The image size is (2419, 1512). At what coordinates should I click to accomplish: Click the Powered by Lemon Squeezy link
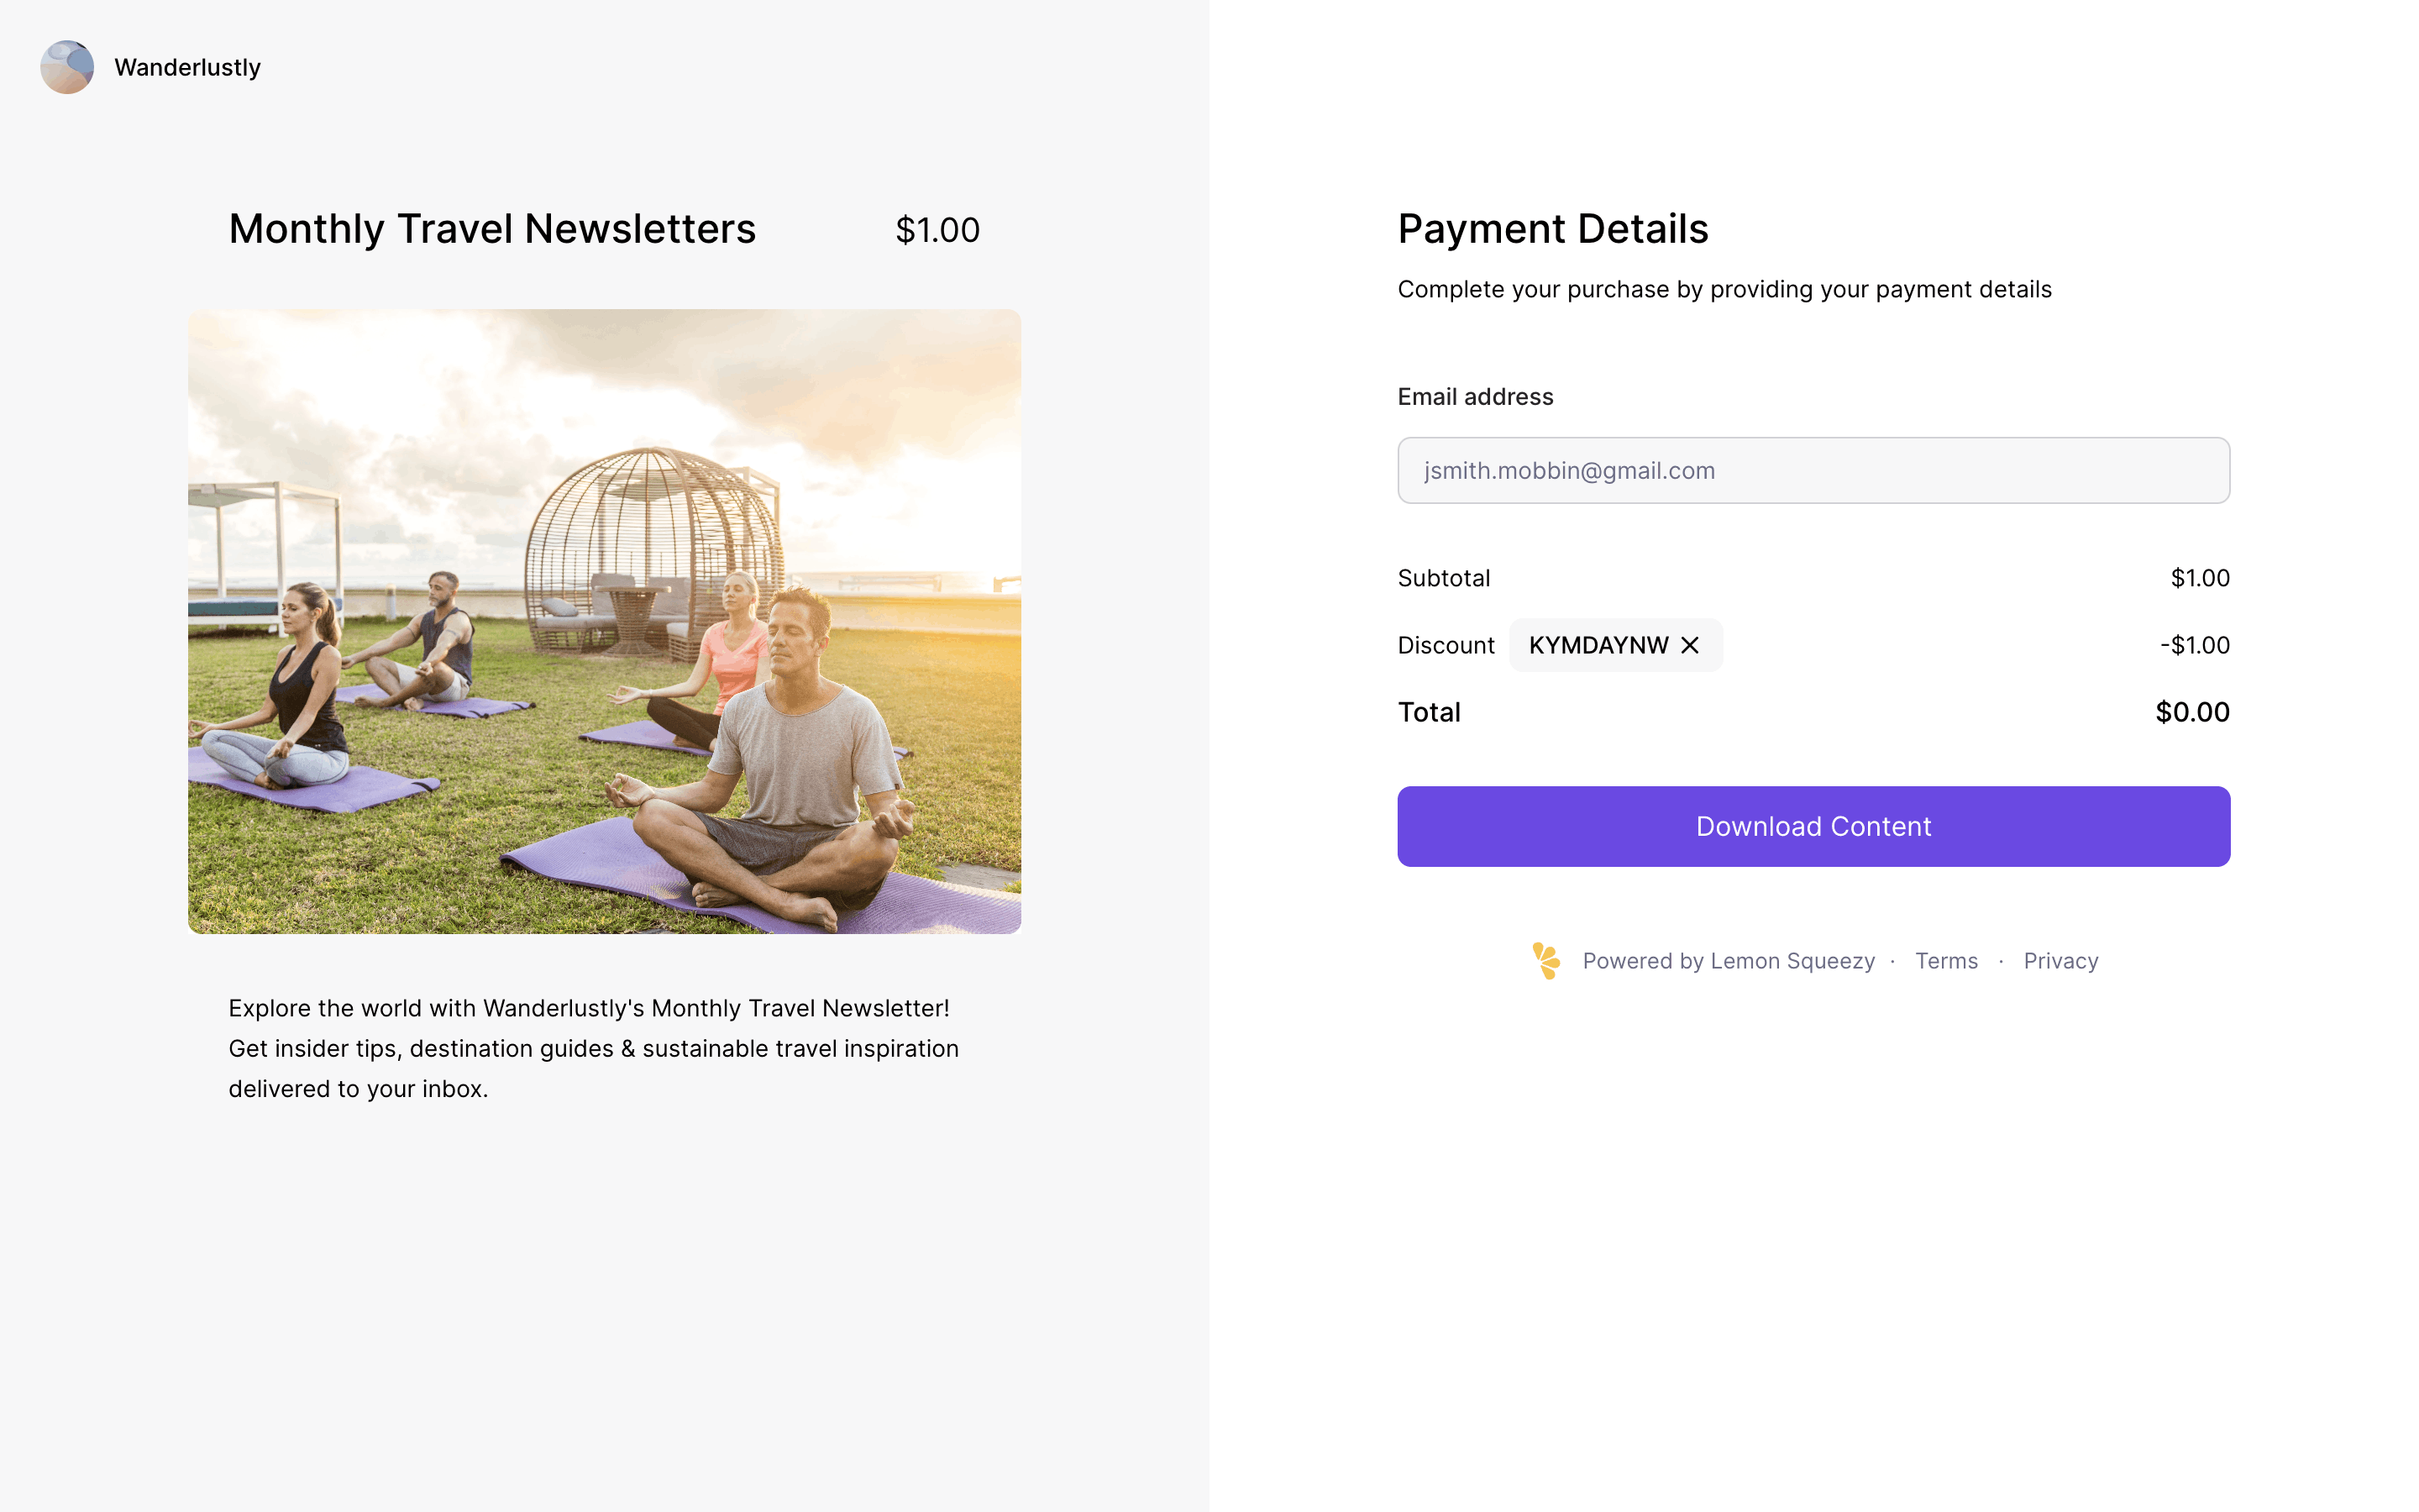(1729, 961)
